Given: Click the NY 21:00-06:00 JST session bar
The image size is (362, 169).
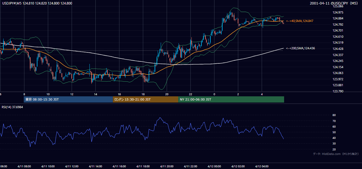Looking at the screenshot, I should pyautogui.click(x=231, y=99).
